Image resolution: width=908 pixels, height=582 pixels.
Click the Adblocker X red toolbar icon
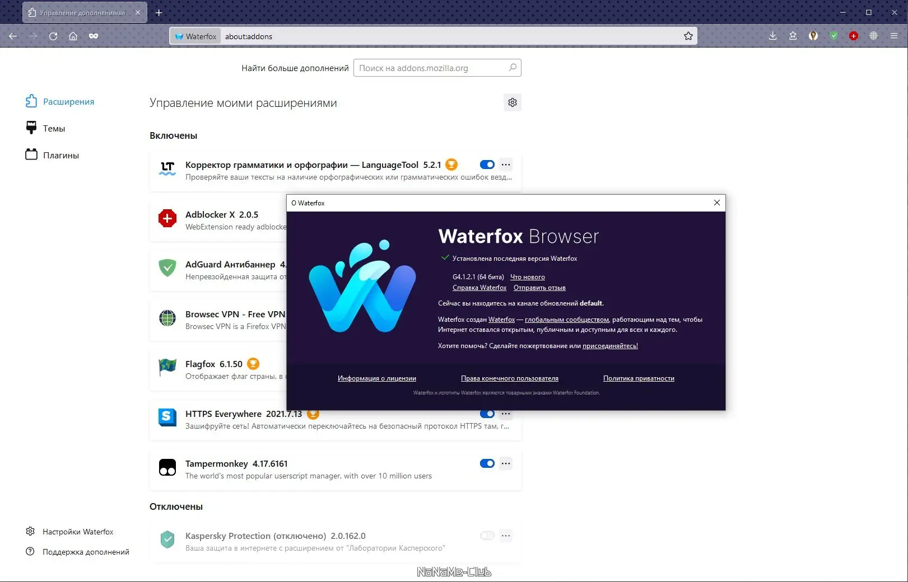854,36
